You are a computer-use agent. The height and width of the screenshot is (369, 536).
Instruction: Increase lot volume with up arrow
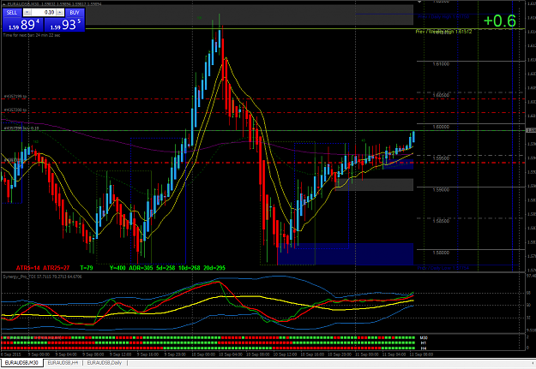pyautogui.click(x=60, y=12)
